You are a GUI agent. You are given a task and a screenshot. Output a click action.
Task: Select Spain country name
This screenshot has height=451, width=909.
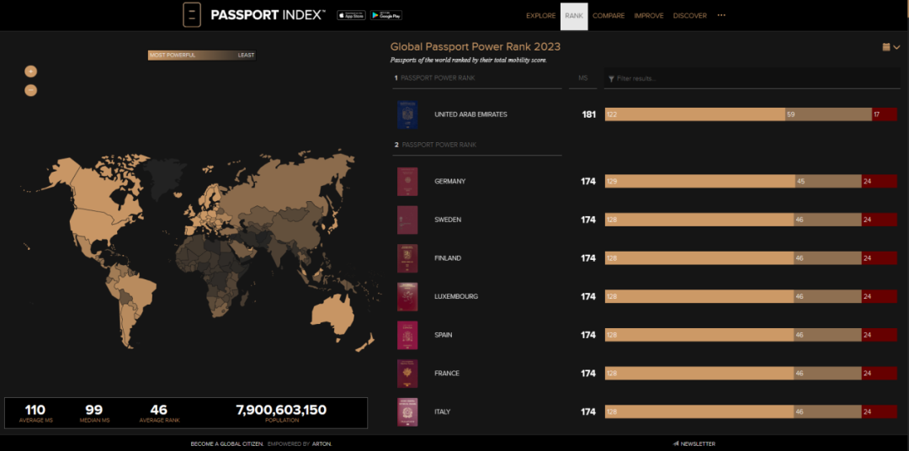pyautogui.click(x=444, y=335)
